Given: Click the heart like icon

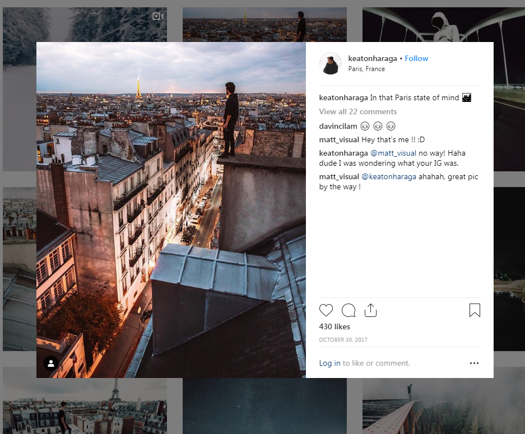Looking at the screenshot, I should [326, 310].
